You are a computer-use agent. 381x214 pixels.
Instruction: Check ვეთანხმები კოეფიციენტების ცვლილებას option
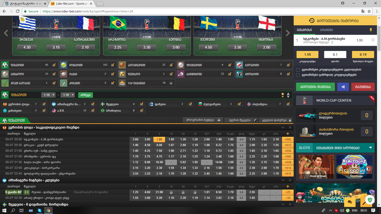298,70
